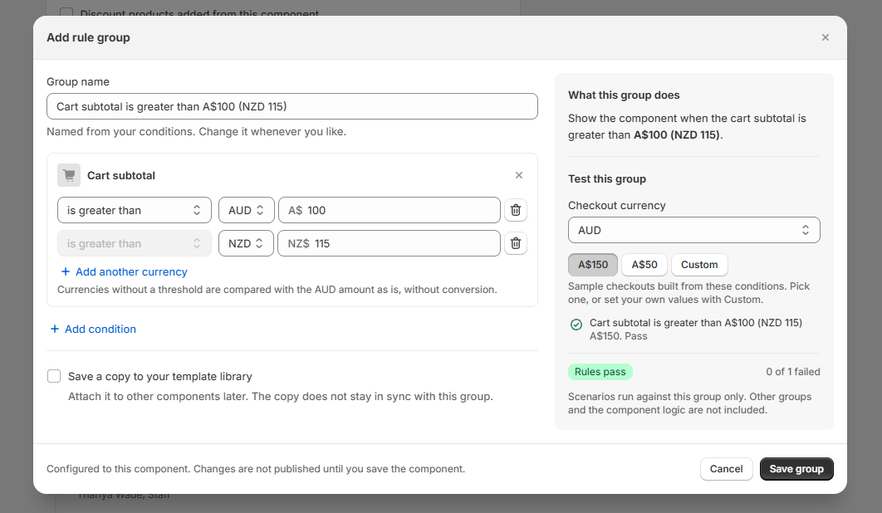Open the Checkout currency dropdown
This screenshot has width=882, height=513.
693,230
